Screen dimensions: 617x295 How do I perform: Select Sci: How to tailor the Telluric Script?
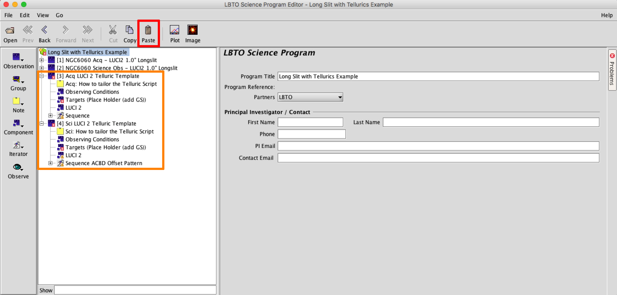(x=110, y=131)
